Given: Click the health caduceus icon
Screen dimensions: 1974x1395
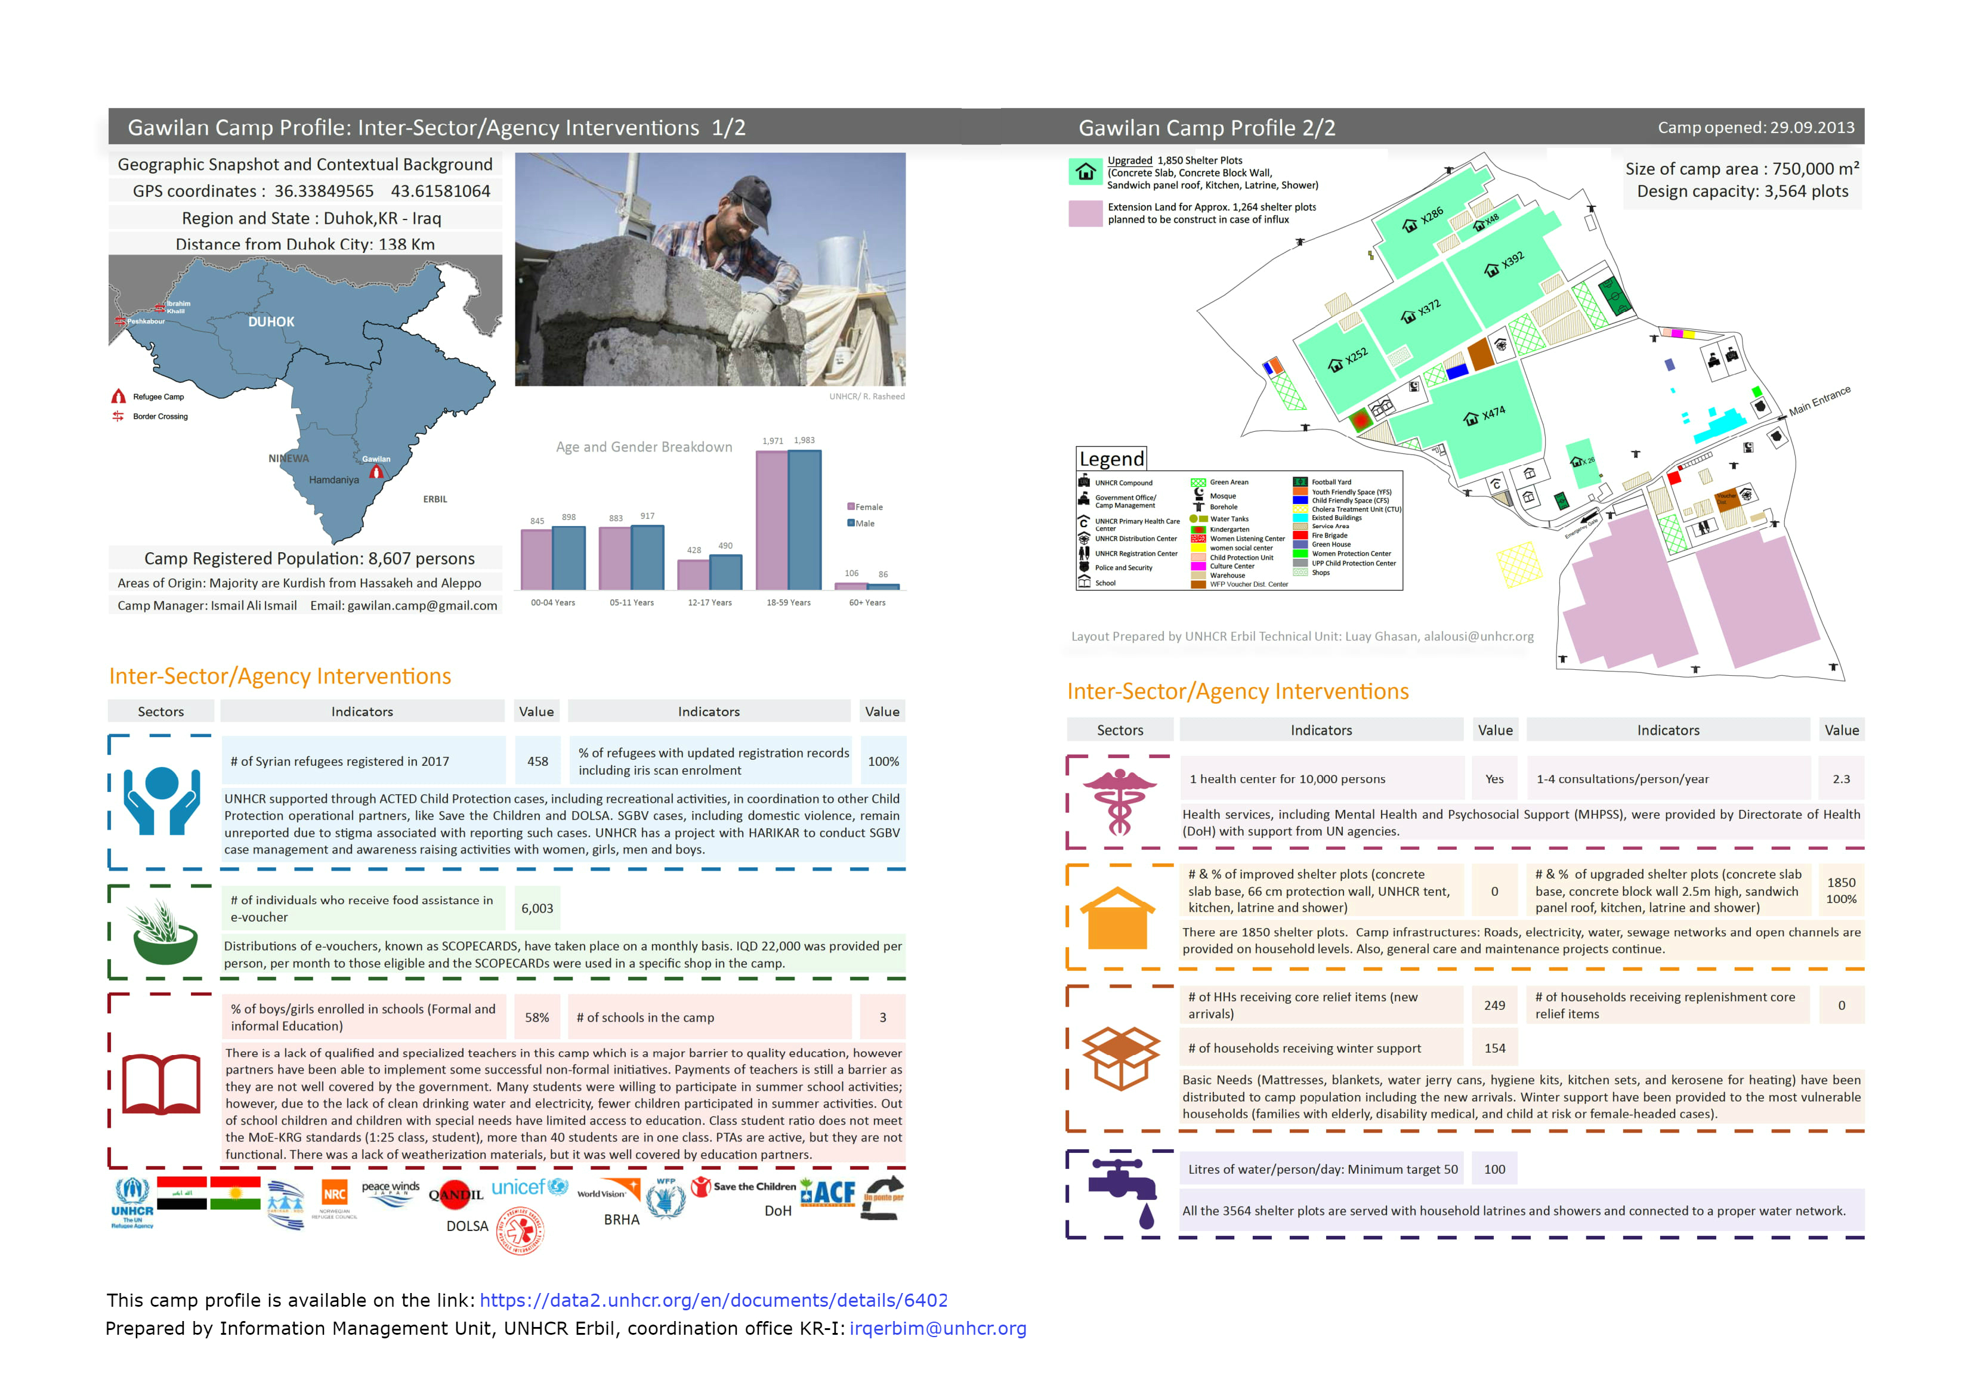Looking at the screenshot, I should tap(1119, 801).
